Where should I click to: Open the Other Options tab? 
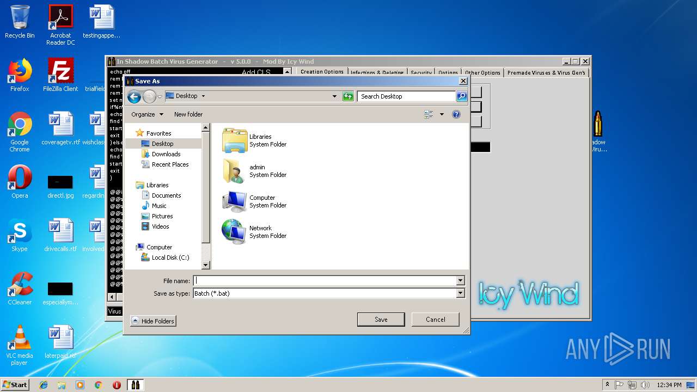click(x=482, y=72)
